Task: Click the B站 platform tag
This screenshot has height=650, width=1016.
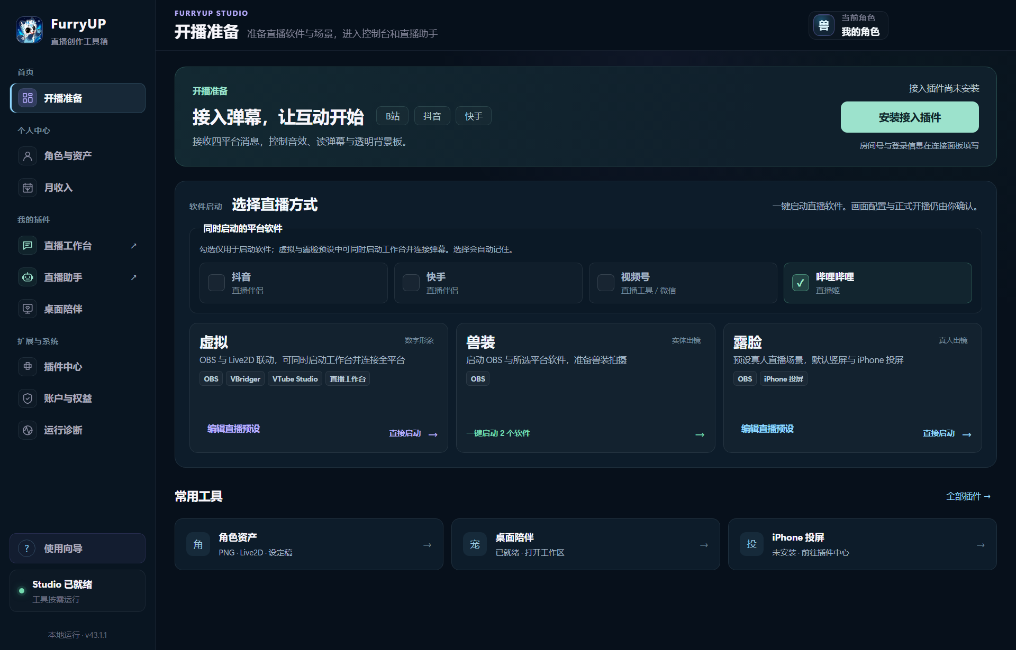Action: tap(392, 116)
